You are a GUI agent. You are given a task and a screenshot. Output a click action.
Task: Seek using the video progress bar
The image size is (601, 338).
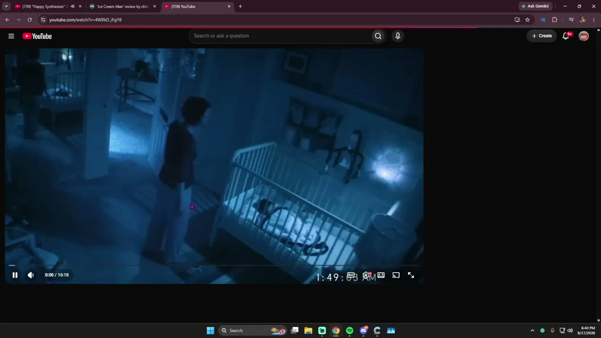(215, 265)
